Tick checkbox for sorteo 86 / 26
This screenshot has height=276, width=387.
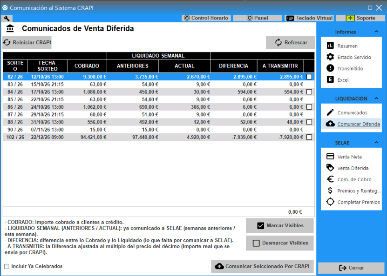point(309,107)
